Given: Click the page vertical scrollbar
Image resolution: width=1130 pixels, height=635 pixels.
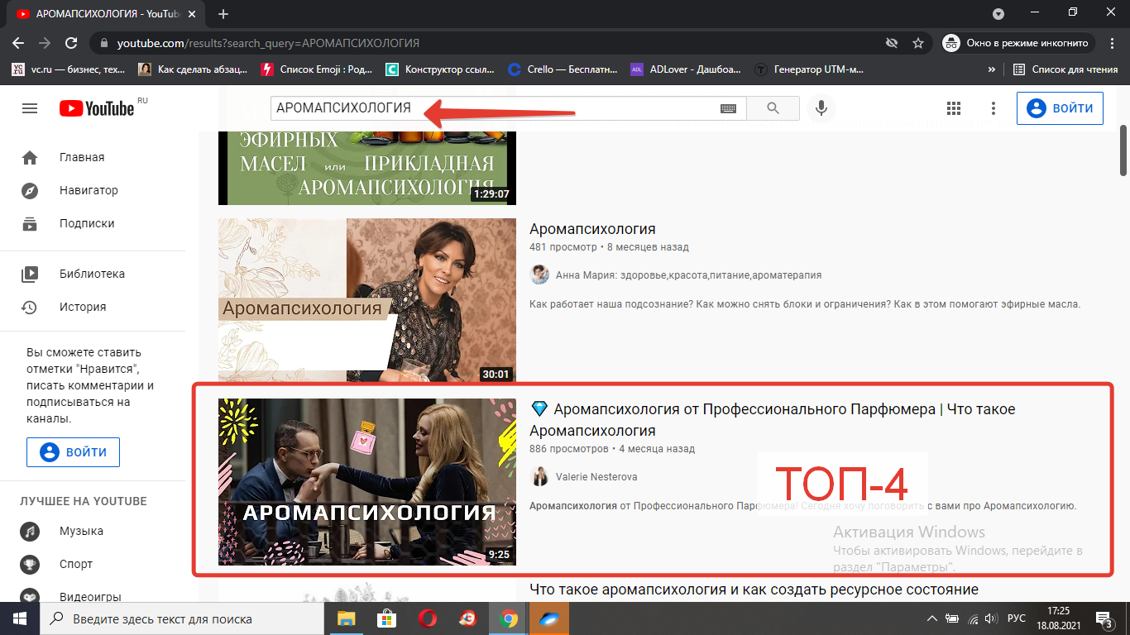Looking at the screenshot, I should (x=1123, y=150).
